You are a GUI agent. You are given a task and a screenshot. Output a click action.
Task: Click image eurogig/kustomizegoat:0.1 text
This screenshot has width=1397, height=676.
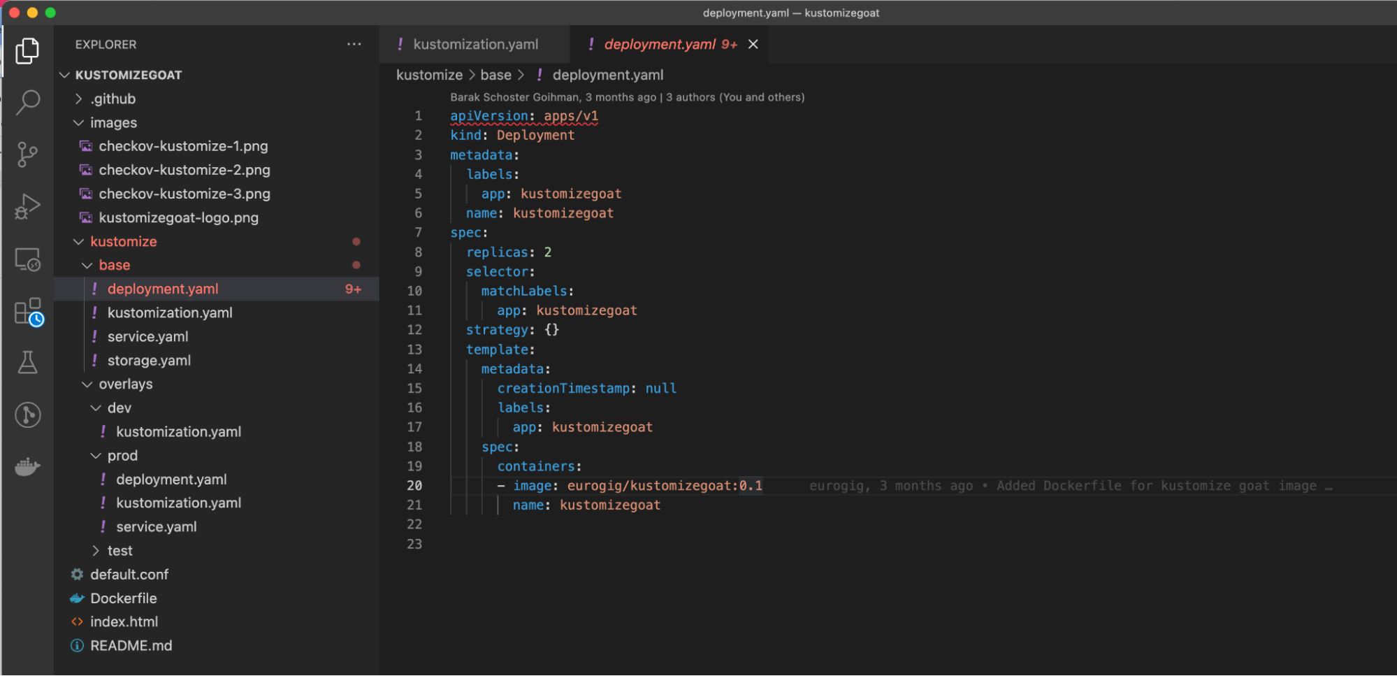(x=637, y=485)
